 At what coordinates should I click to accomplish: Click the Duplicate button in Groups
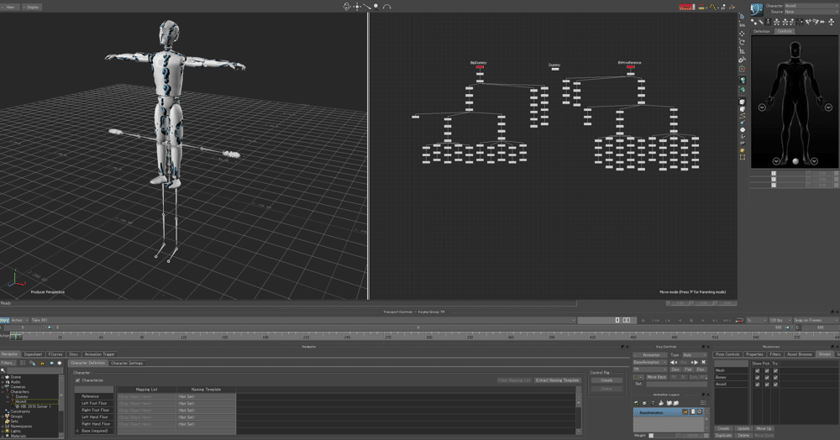pos(723,435)
